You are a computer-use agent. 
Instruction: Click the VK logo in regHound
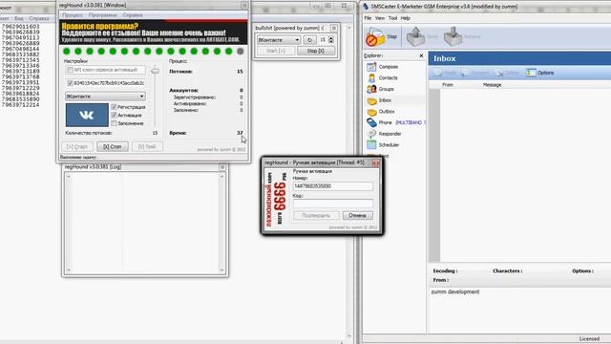point(87,115)
